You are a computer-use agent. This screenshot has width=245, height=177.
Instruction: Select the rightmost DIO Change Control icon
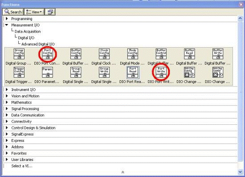[218, 72]
